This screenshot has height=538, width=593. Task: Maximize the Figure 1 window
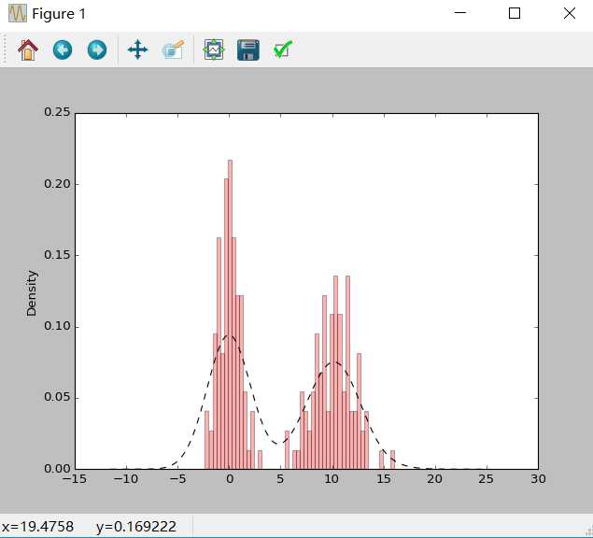point(515,13)
